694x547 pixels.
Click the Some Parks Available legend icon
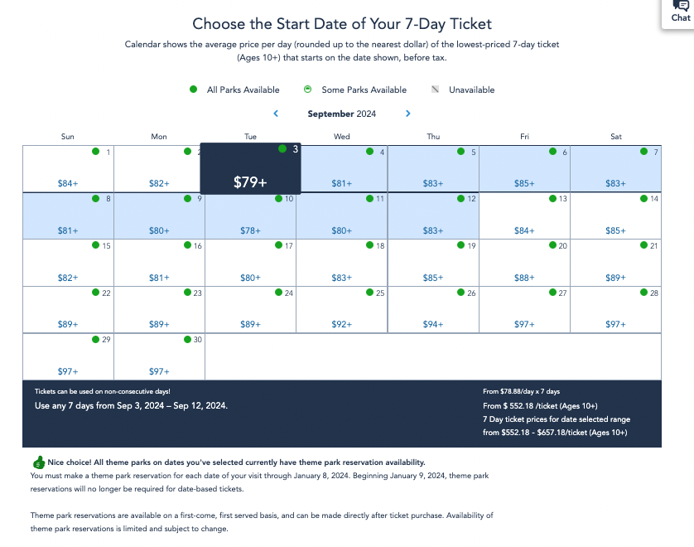[x=307, y=89]
